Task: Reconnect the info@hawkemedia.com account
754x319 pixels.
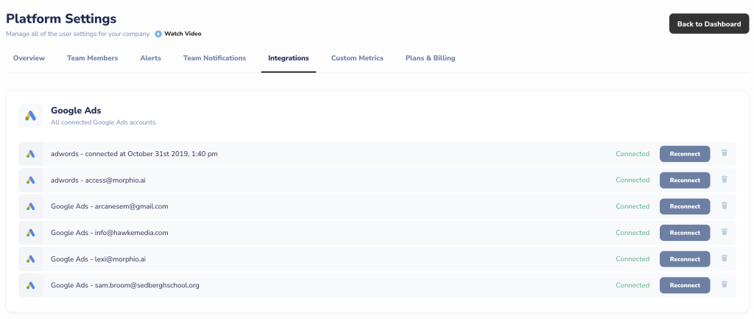Action: (685, 233)
